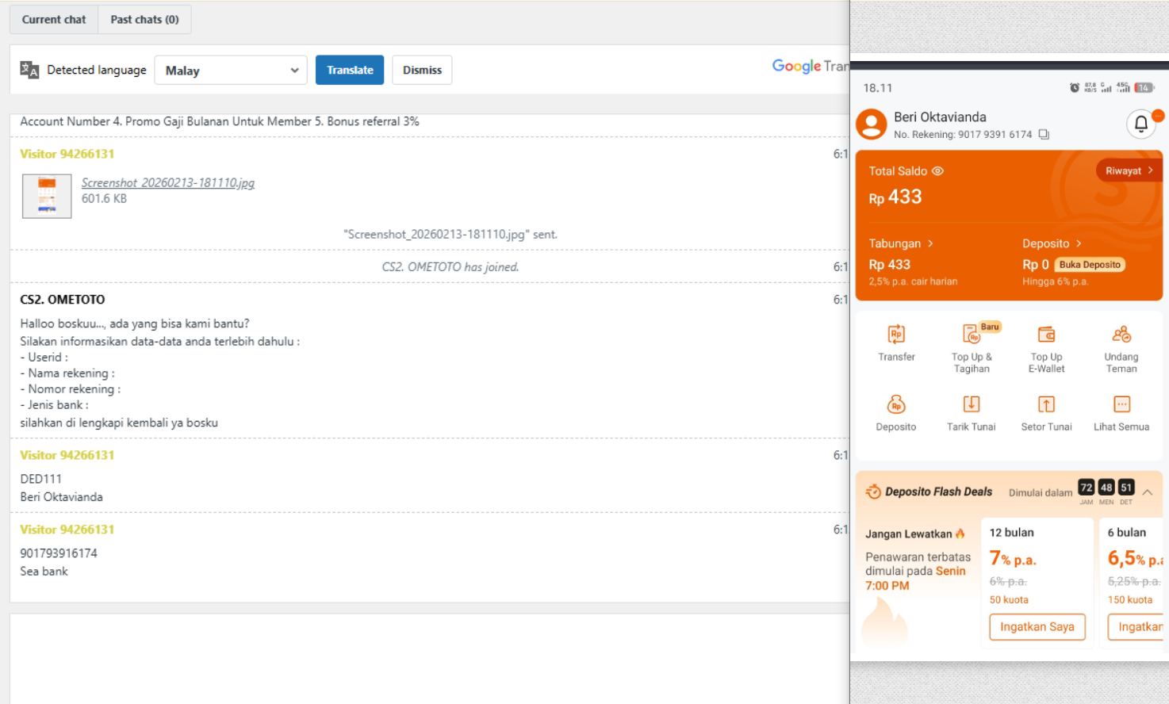Click the Buka Deposito button

coord(1090,265)
